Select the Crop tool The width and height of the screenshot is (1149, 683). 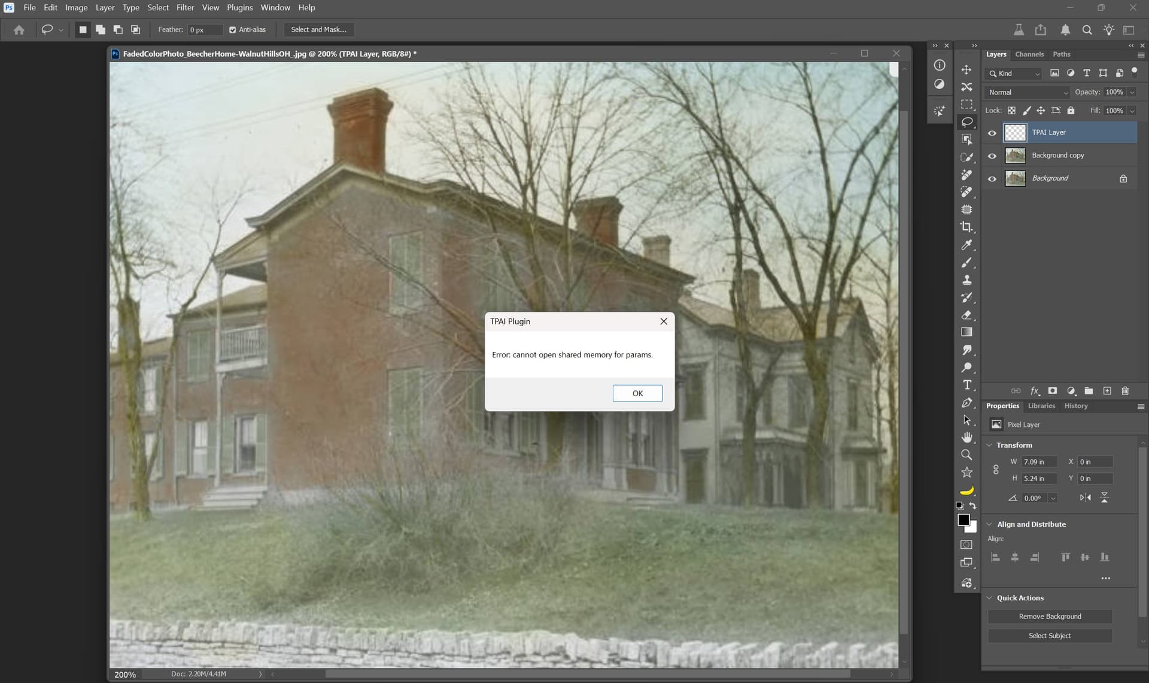point(966,227)
